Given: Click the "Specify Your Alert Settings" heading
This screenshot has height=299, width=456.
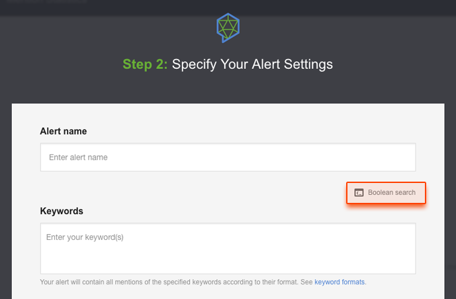Looking at the screenshot, I should pos(252,64).
